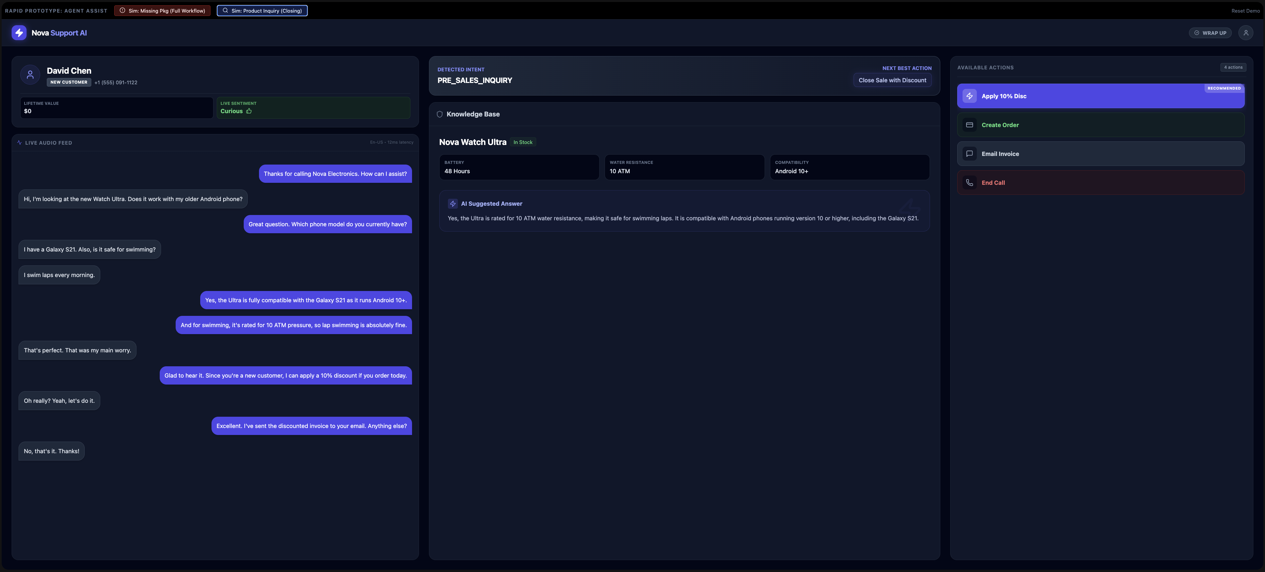This screenshot has height=572, width=1265.
Task: Click the Nova lightning bolt logo
Action: click(19, 33)
